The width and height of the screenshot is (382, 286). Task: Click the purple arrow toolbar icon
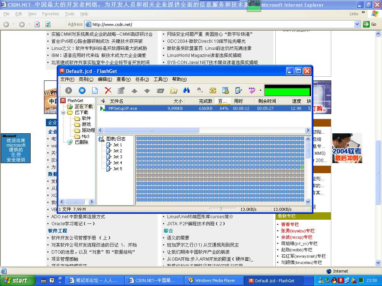coord(252,90)
